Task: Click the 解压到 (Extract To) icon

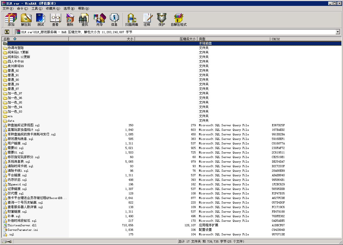Action: [x=26, y=20]
